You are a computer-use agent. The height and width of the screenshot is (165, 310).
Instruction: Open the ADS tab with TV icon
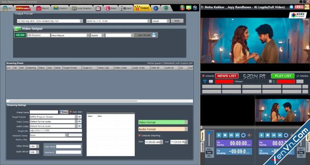coord(98,8)
